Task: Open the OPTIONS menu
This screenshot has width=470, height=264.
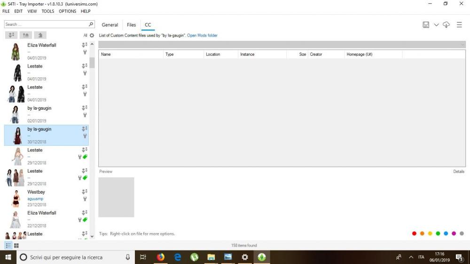Action: 67,11
